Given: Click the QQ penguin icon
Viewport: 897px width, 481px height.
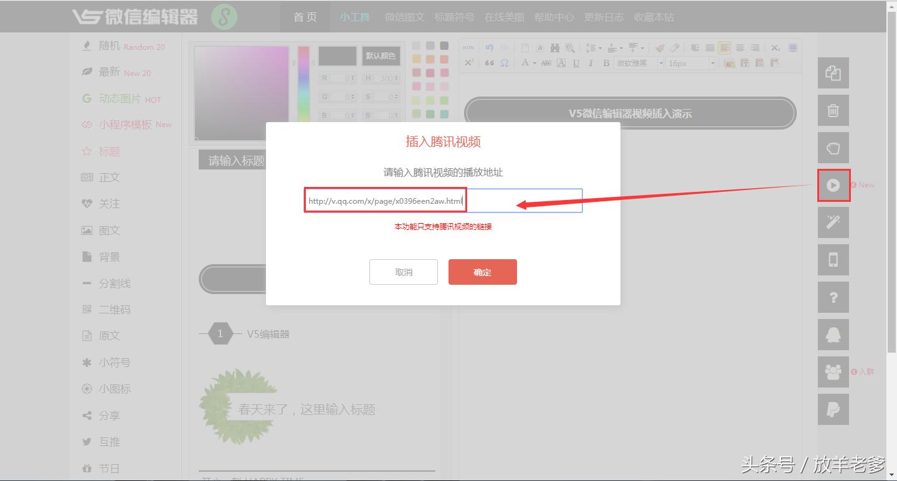Looking at the screenshot, I should tap(833, 335).
